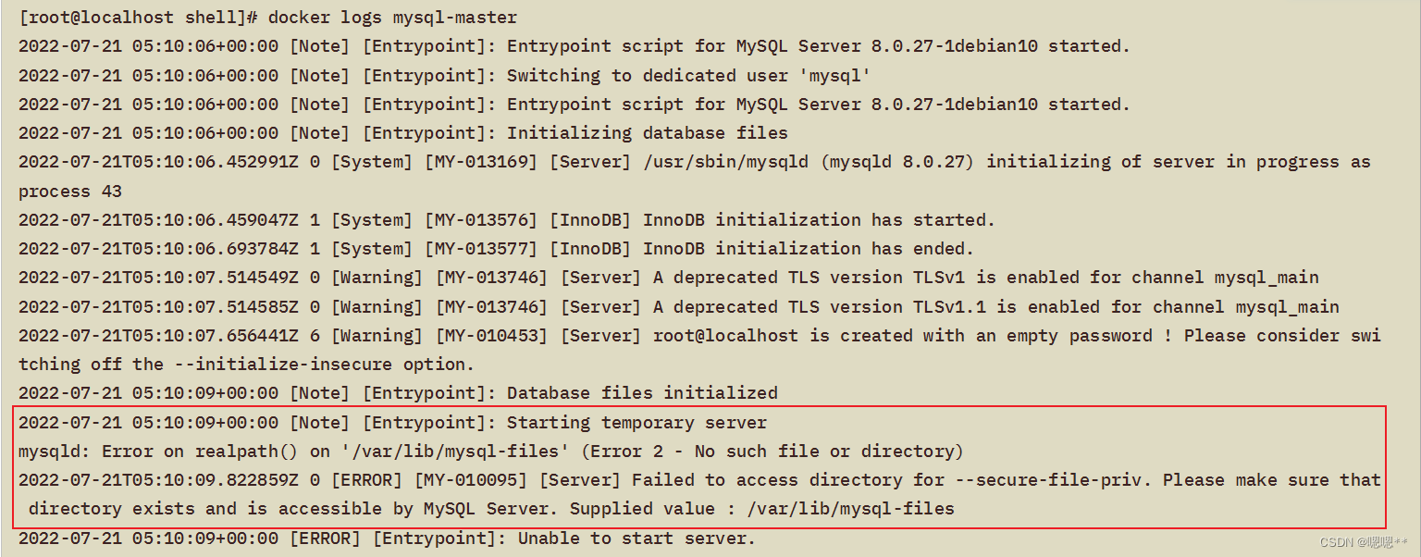The image size is (1421, 557).
Task: Click the 'process 43' wrapped line
Action: point(70,192)
